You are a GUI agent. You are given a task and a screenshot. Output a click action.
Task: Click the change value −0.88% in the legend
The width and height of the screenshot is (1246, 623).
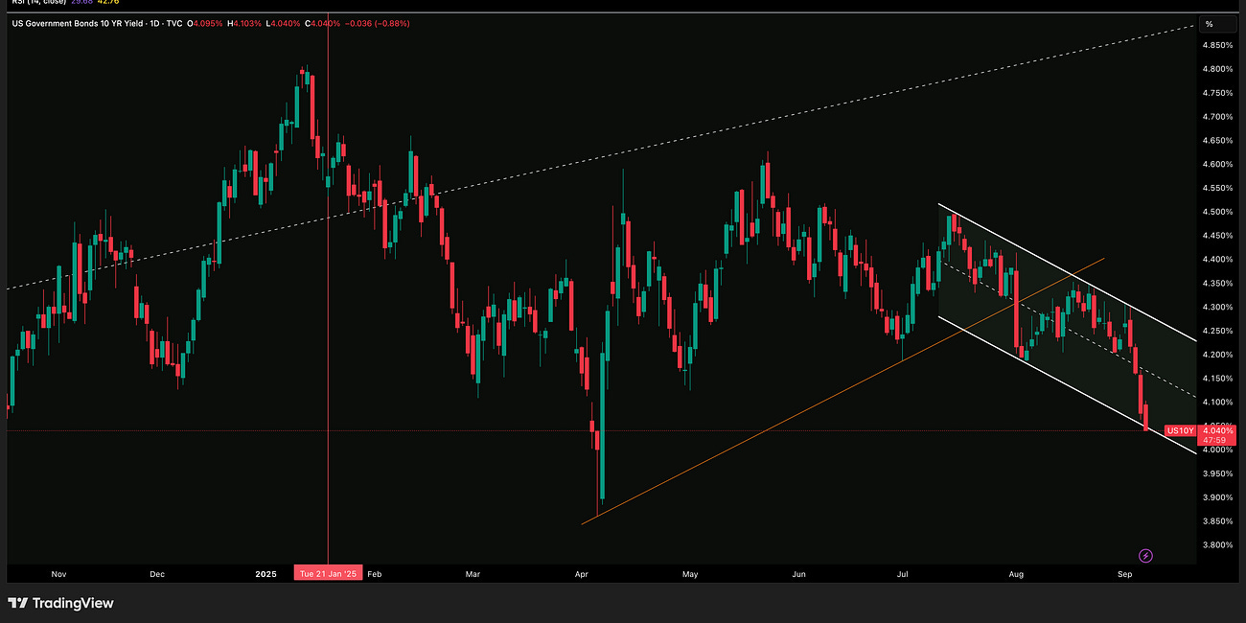coord(390,23)
